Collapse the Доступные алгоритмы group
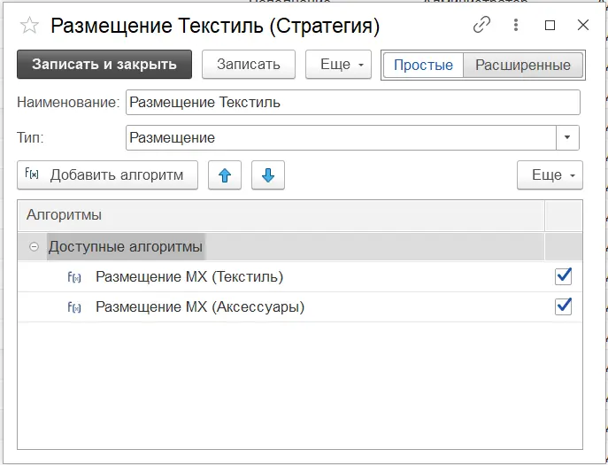This screenshot has width=608, height=465. (35, 246)
